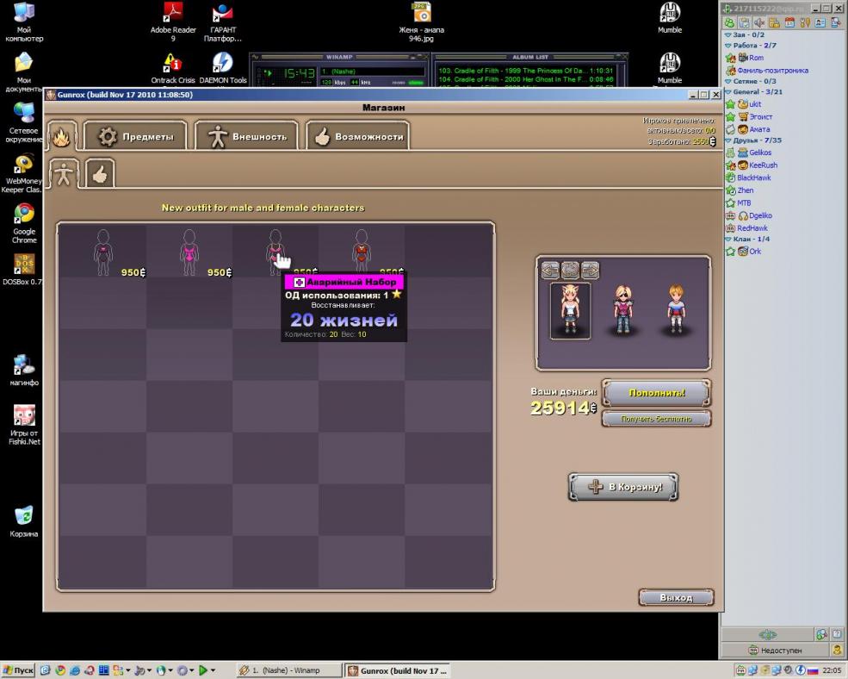
Task: Click the Получить бесплатно button
Action: point(656,419)
